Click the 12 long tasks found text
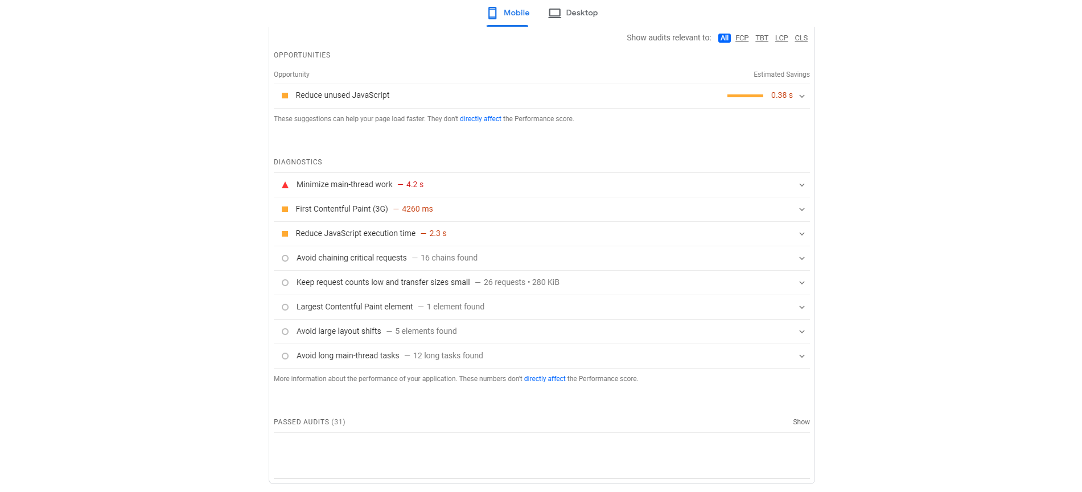 pyautogui.click(x=448, y=355)
